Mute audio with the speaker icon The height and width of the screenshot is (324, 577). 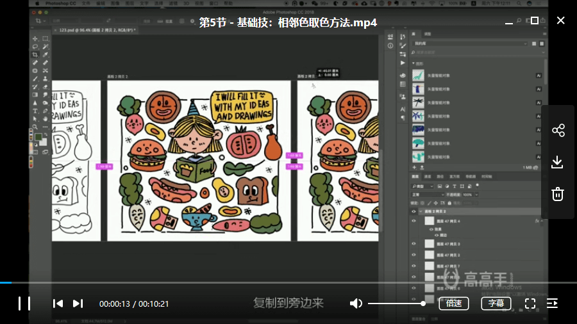356,304
